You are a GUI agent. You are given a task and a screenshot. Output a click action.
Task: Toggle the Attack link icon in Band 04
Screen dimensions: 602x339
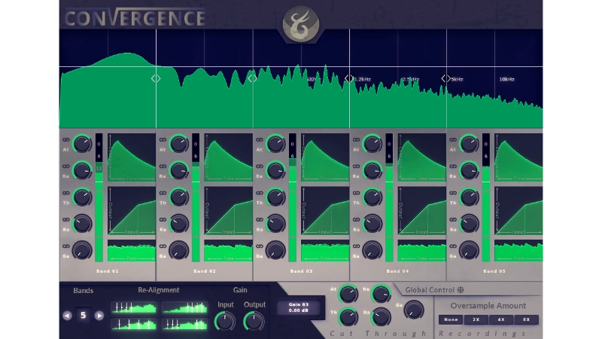[356, 140]
